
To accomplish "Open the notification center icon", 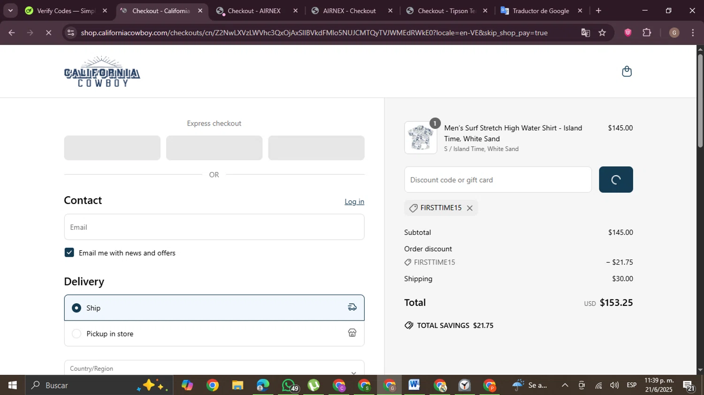I will point(689,386).
